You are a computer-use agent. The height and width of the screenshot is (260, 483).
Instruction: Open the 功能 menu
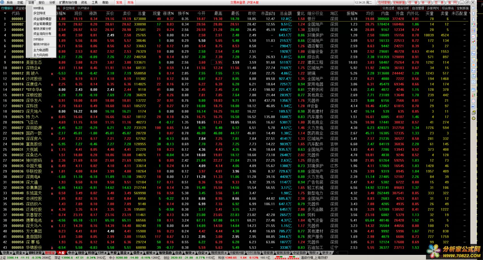click(20, 3)
